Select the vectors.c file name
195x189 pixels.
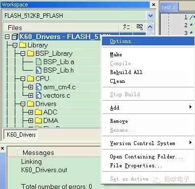(x=57, y=96)
